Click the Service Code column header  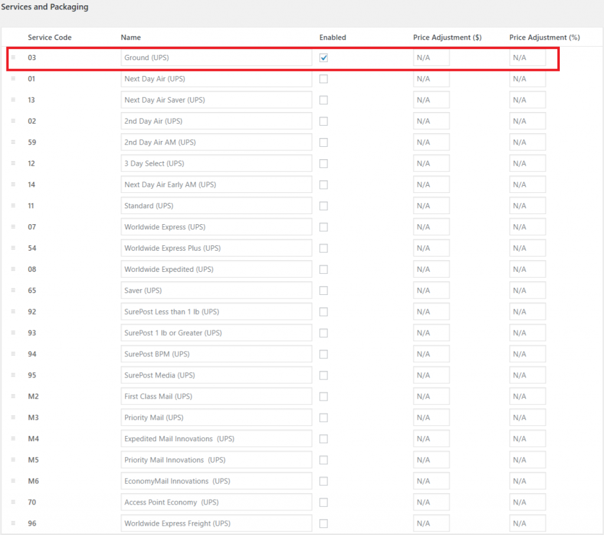[x=50, y=37]
